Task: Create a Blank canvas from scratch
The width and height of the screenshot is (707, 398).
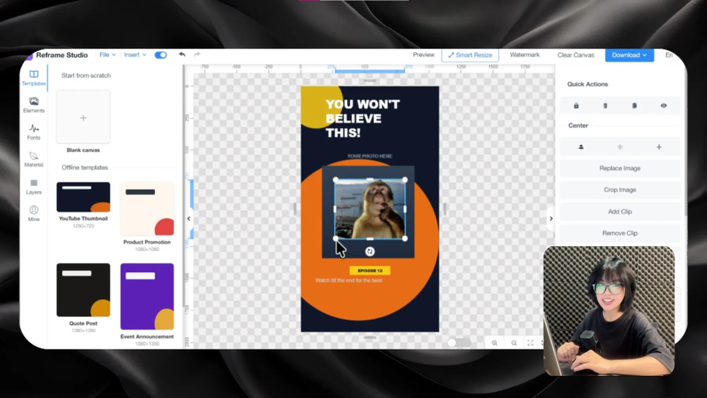Action: 83,117
